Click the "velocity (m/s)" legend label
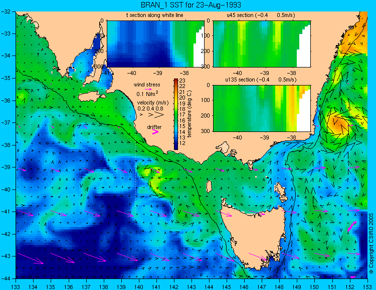The image size is (376, 290). pyautogui.click(x=153, y=102)
